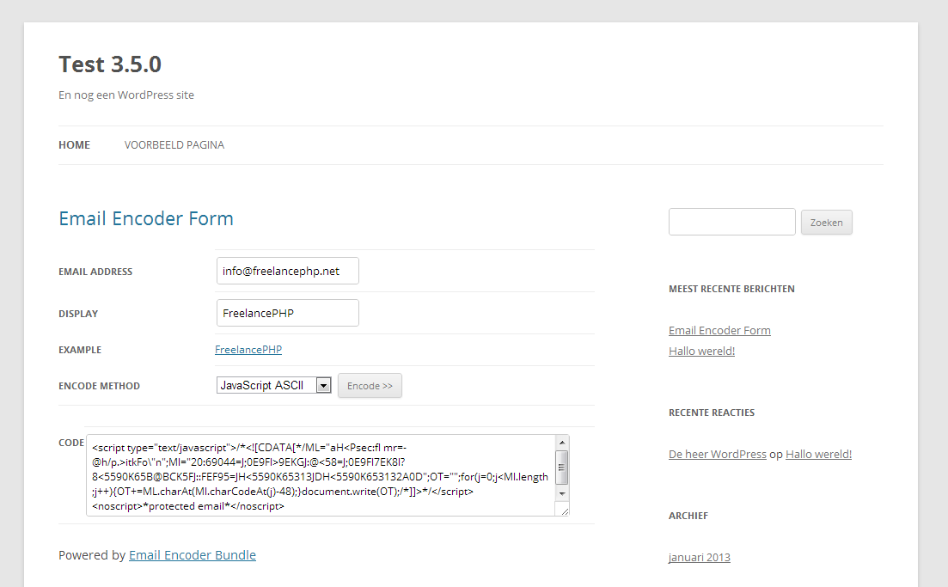Click the ARCHIEF heading
This screenshot has width=948, height=587.
688,516
